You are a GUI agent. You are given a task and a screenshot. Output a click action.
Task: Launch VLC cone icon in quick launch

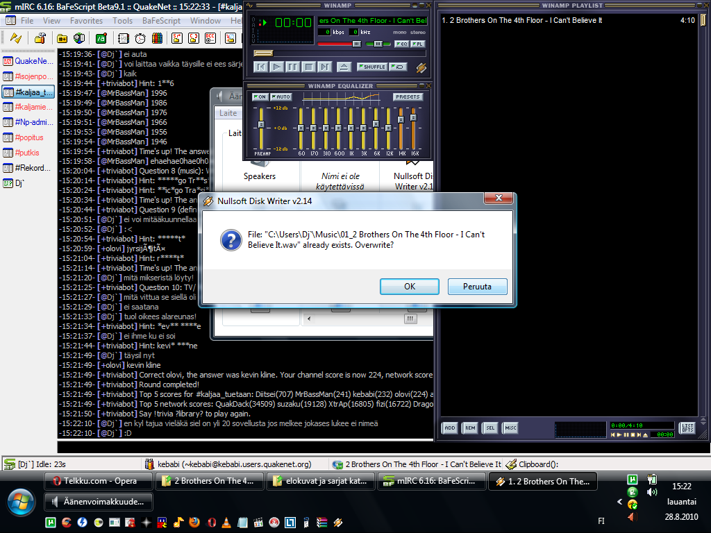(226, 522)
